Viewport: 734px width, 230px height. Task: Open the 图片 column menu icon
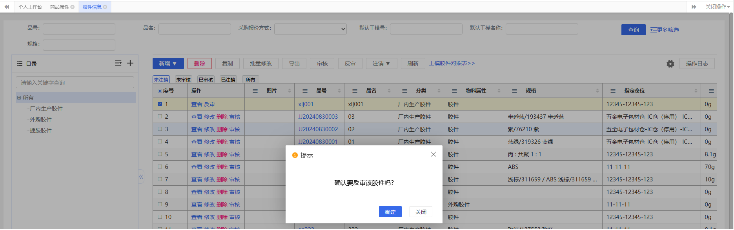(x=255, y=91)
